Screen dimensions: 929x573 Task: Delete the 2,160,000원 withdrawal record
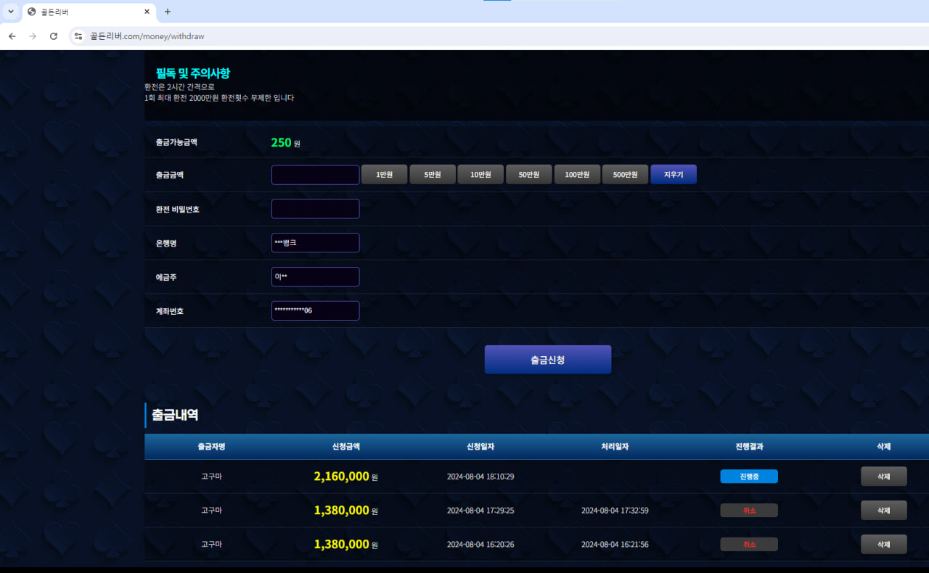pyautogui.click(x=883, y=477)
